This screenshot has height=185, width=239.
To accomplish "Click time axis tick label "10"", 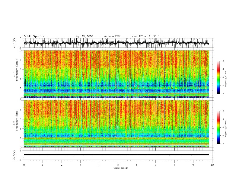I will [x=212, y=165].
